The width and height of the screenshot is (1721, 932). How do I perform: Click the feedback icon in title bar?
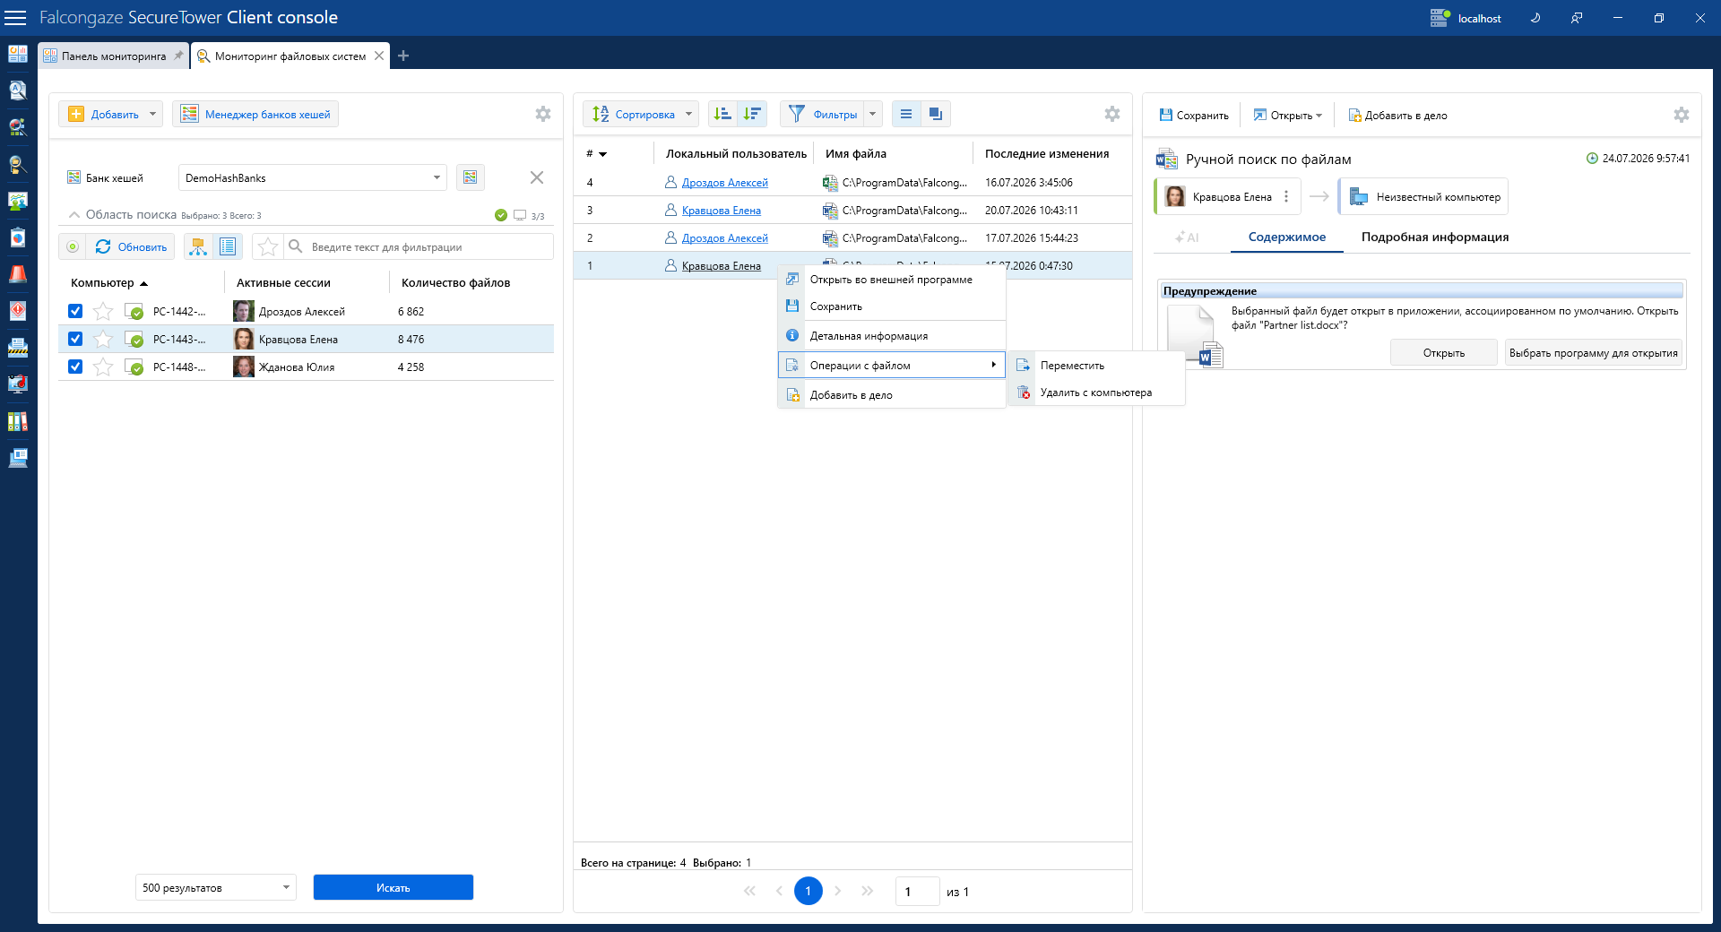coord(1577,18)
